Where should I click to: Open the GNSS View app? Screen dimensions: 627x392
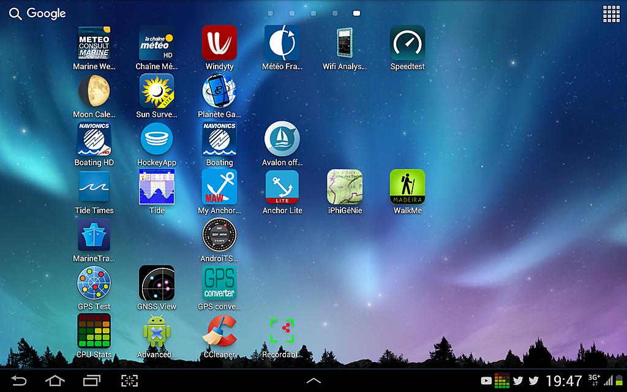(157, 283)
